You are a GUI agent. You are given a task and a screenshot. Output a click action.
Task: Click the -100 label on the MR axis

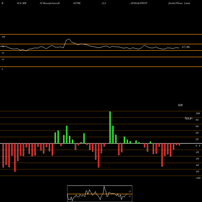(198, 178)
